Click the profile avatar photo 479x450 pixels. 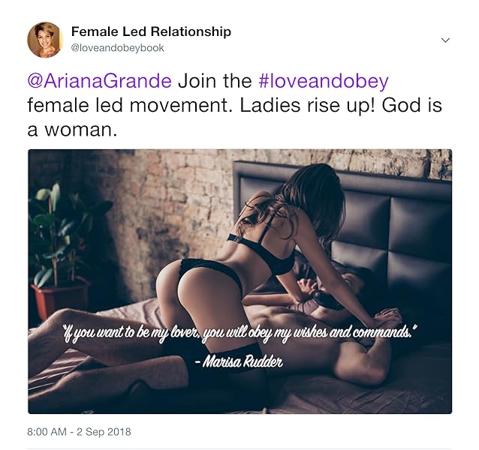45,40
